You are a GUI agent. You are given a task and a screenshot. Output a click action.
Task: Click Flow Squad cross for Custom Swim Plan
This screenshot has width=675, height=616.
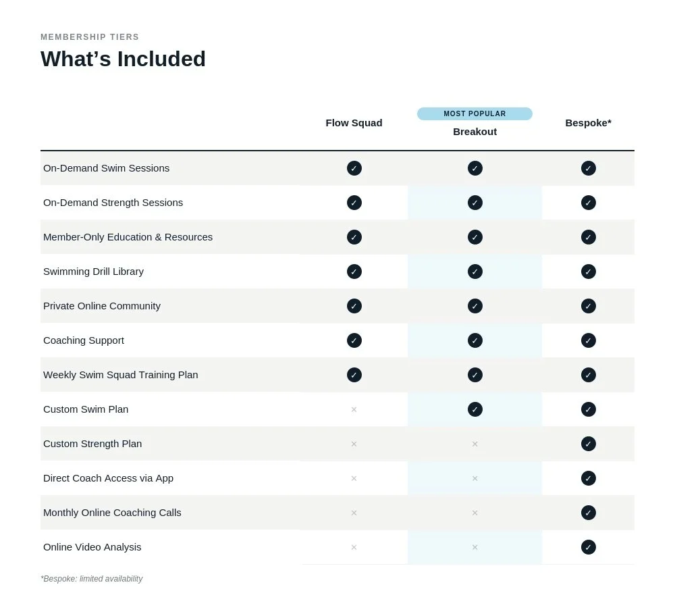tap(354, 409)
